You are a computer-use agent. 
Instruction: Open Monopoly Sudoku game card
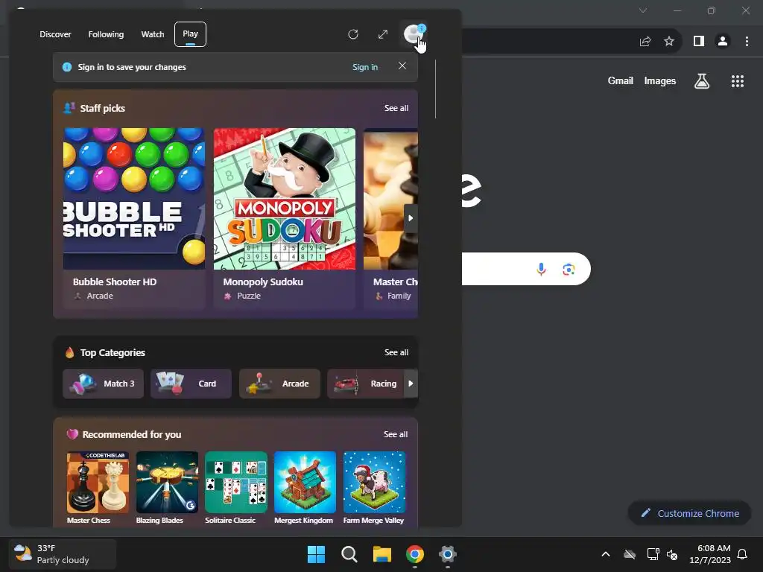pos(284,218)
